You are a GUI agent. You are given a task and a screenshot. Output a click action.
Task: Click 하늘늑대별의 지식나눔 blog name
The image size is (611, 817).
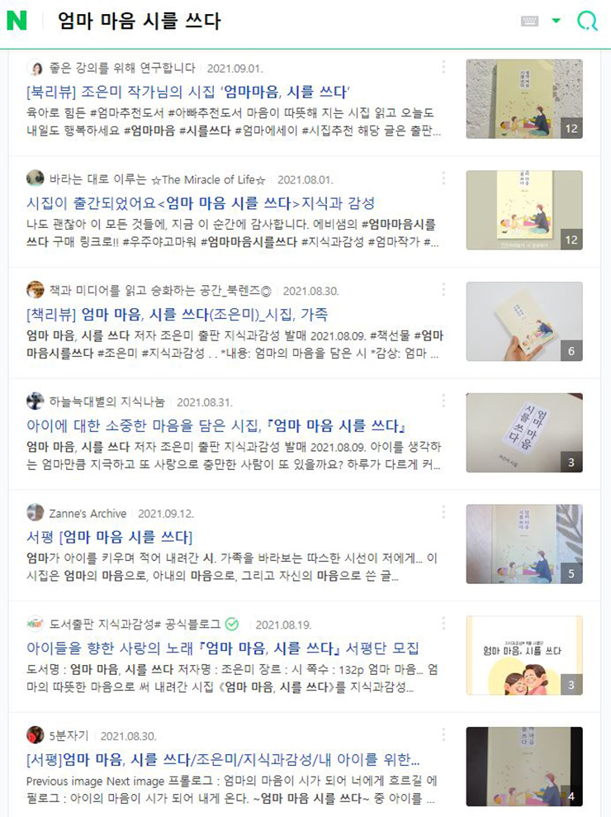(x=107, y=401)
